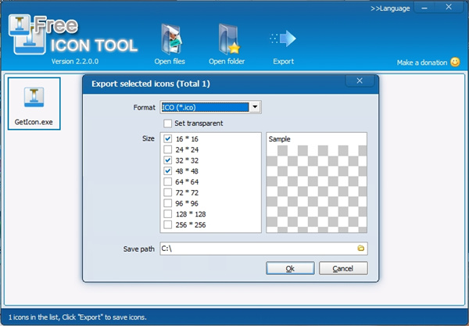Select the GetIcon.exe thumbnail
469x326 pixels.
click(x=34, y=103)
